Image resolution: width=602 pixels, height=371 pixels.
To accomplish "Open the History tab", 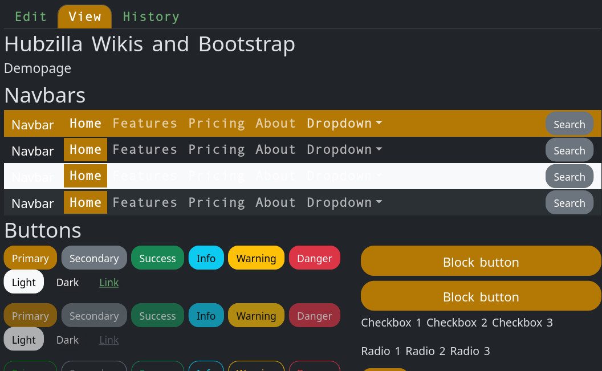I will (151, 17).
